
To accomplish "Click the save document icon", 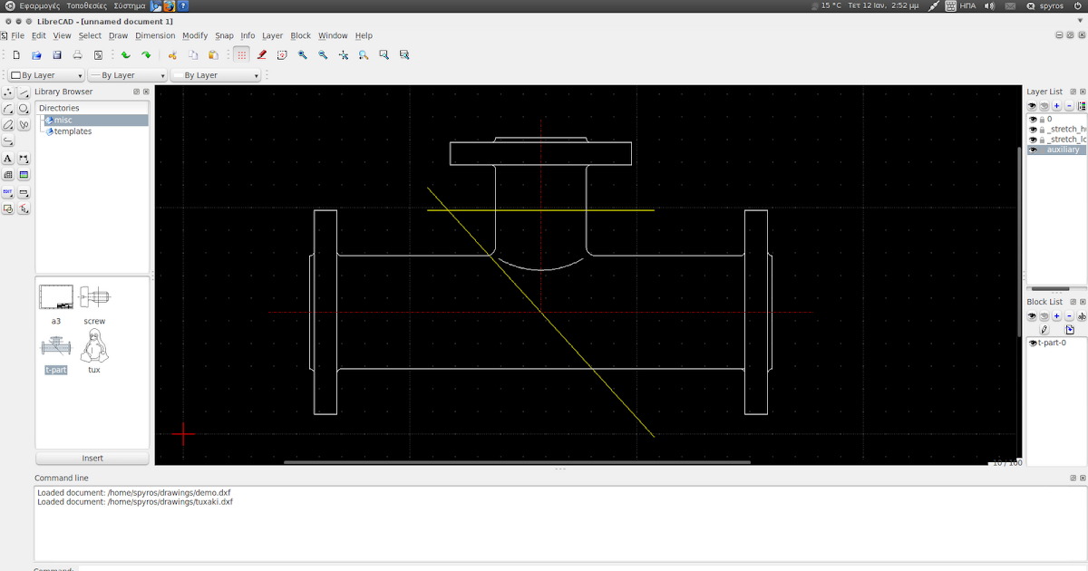I will (57, 55).
